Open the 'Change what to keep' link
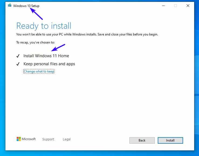 pos(39,71)
